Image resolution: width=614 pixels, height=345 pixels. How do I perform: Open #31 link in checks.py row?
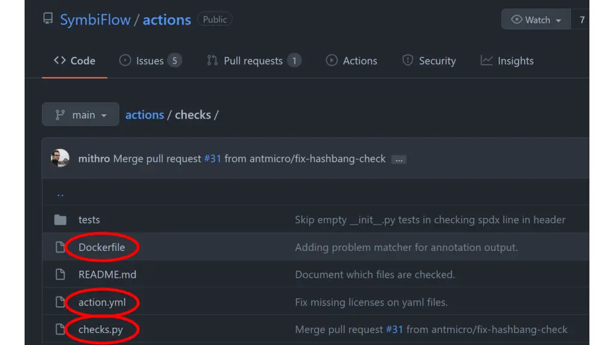coord(395,329)
